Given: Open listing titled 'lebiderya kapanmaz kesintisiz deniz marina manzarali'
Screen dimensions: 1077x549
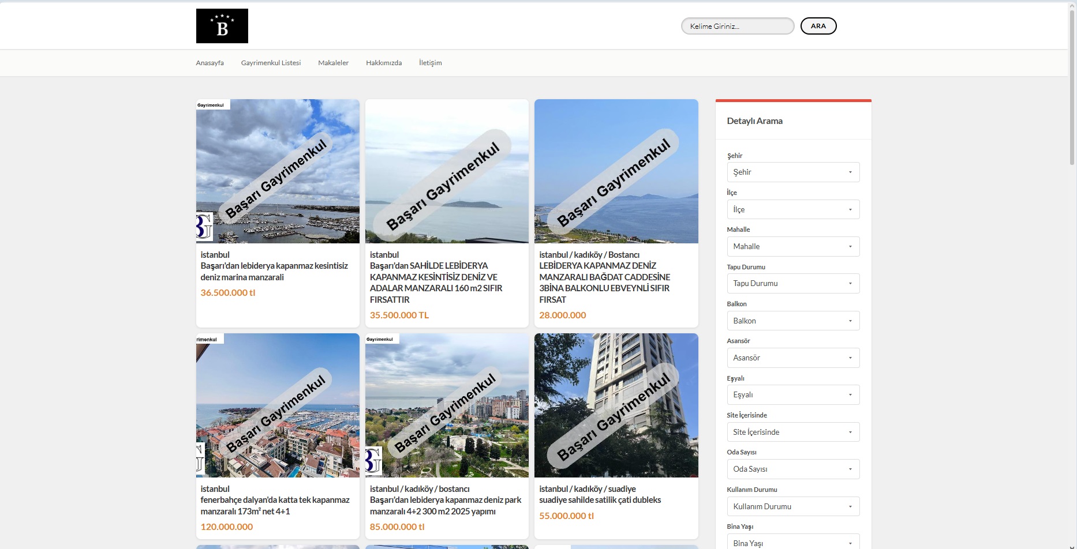Looking at the screenshot, I should 274,272.
